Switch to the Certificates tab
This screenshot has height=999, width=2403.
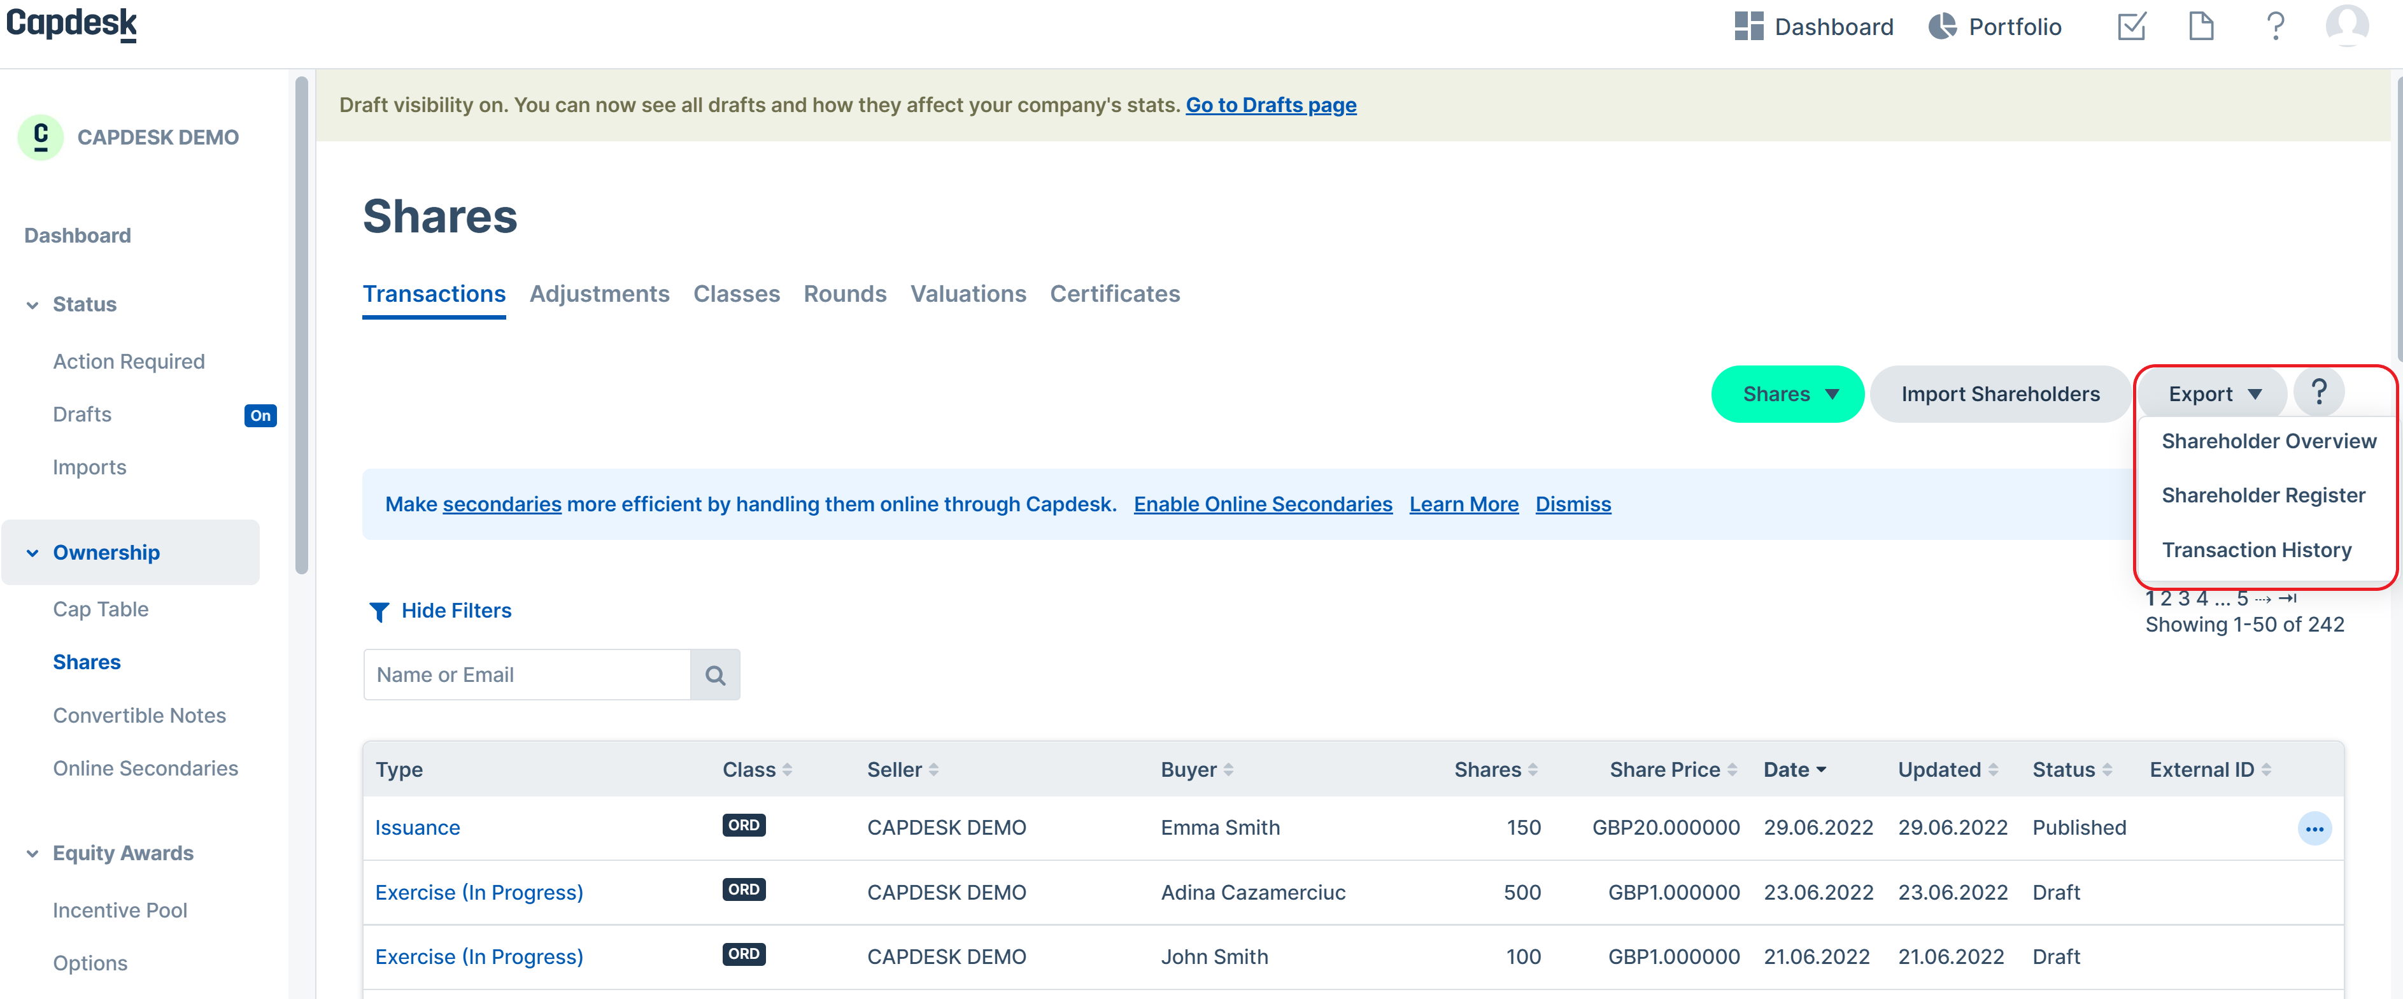(1115, 294)
